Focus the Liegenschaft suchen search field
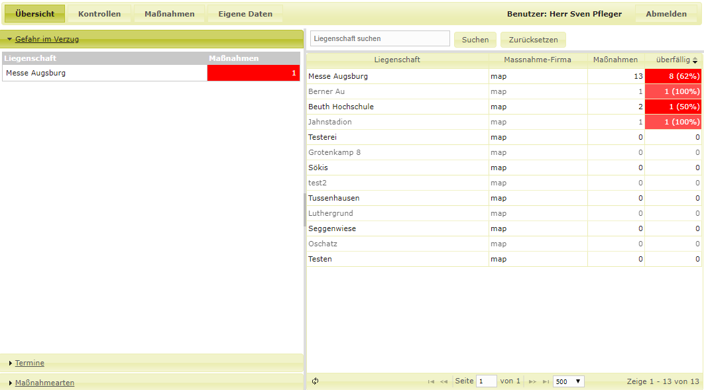Viewport: 704px width, 390px height. (x=380, y=39)
